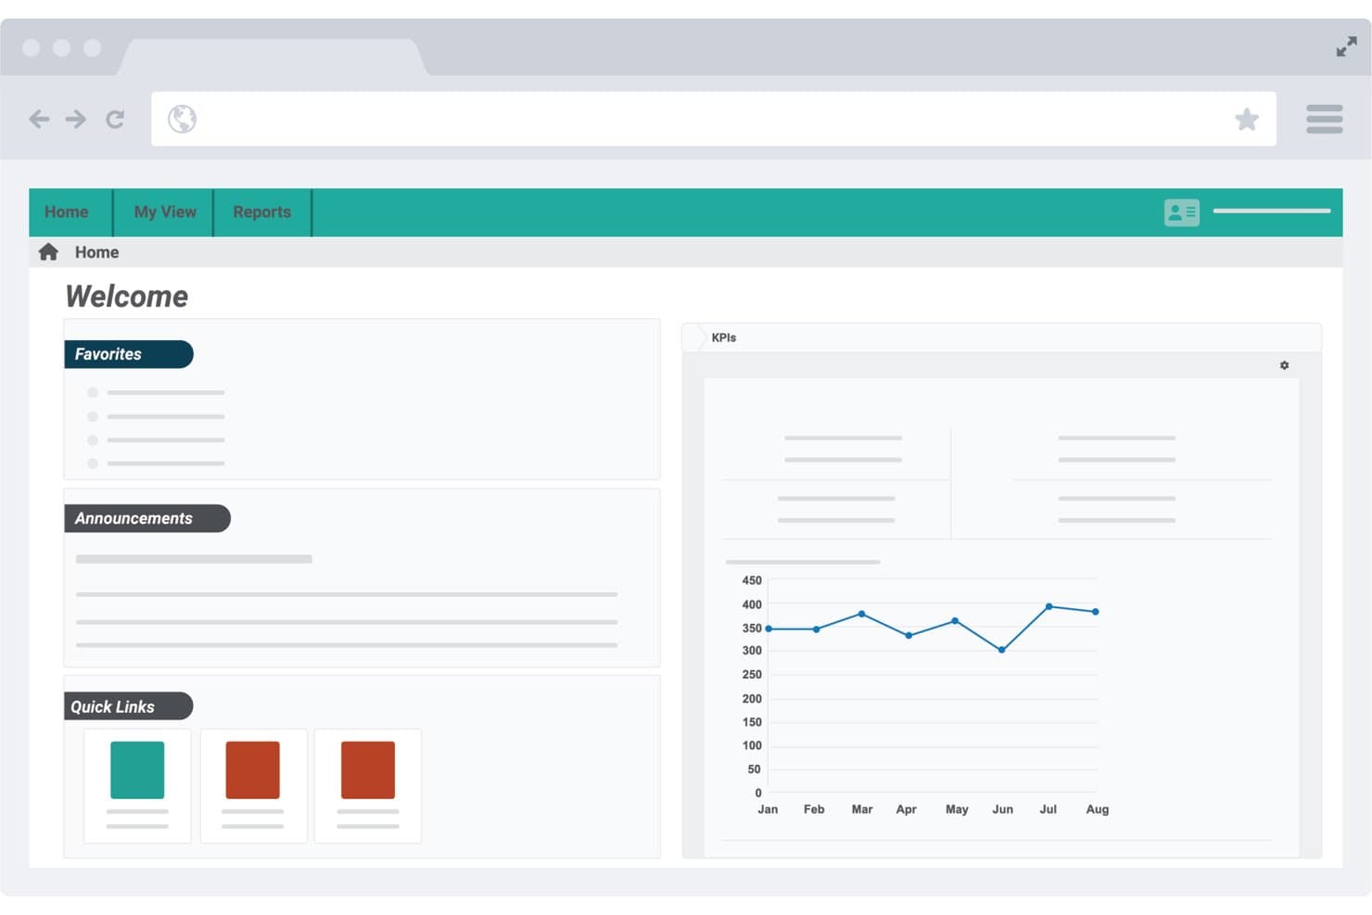The image size is (1372, 915).
Task: Select the Favorites section header
Action: [x=128, y=354]
